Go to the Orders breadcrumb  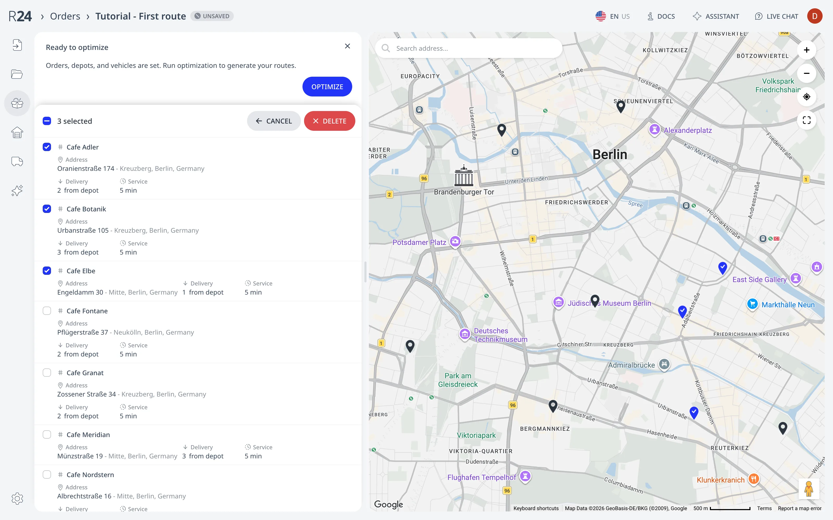(x=65, y=16)
